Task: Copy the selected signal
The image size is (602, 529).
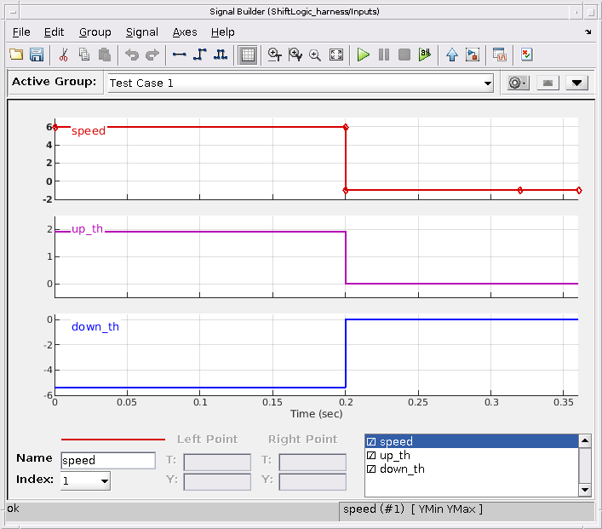Action: coord(84,55)
